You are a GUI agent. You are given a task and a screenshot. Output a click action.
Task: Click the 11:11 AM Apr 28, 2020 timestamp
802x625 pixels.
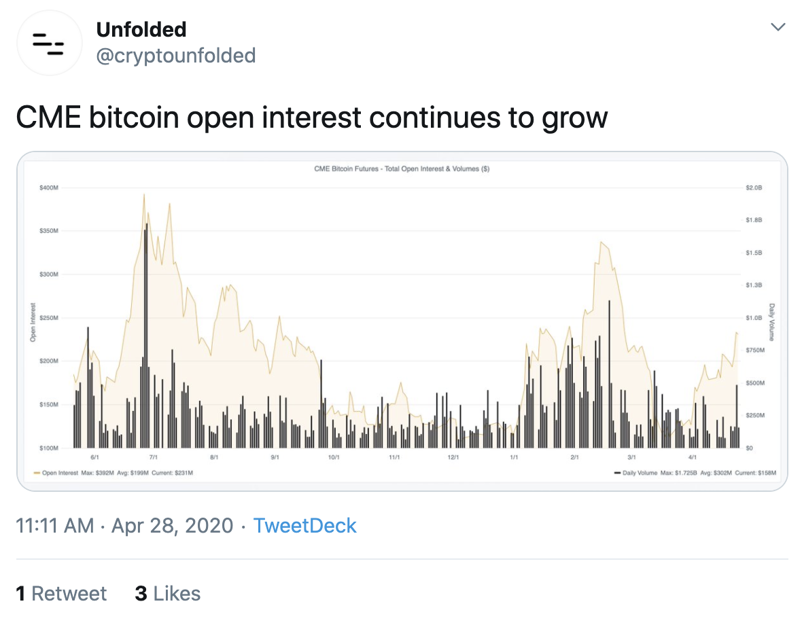(124, 525)
